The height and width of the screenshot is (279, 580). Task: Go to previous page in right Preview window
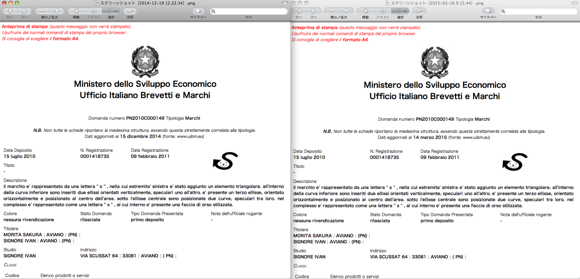[x=299, y=11]
